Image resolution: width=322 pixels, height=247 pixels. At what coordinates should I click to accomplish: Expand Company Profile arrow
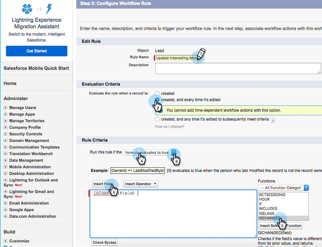point(6,127)
